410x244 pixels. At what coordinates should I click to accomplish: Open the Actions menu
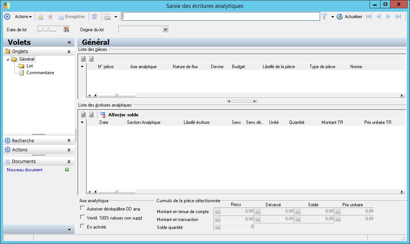coord(23,17)
